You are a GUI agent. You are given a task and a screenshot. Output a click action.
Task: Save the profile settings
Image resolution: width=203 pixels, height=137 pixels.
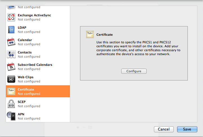[187, 129]
